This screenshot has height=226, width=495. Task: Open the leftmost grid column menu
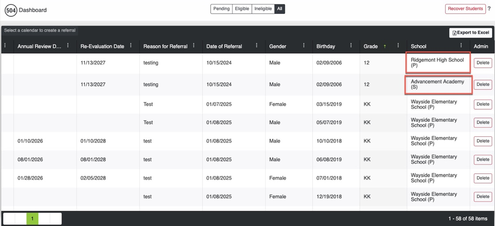tap(5, 46)
